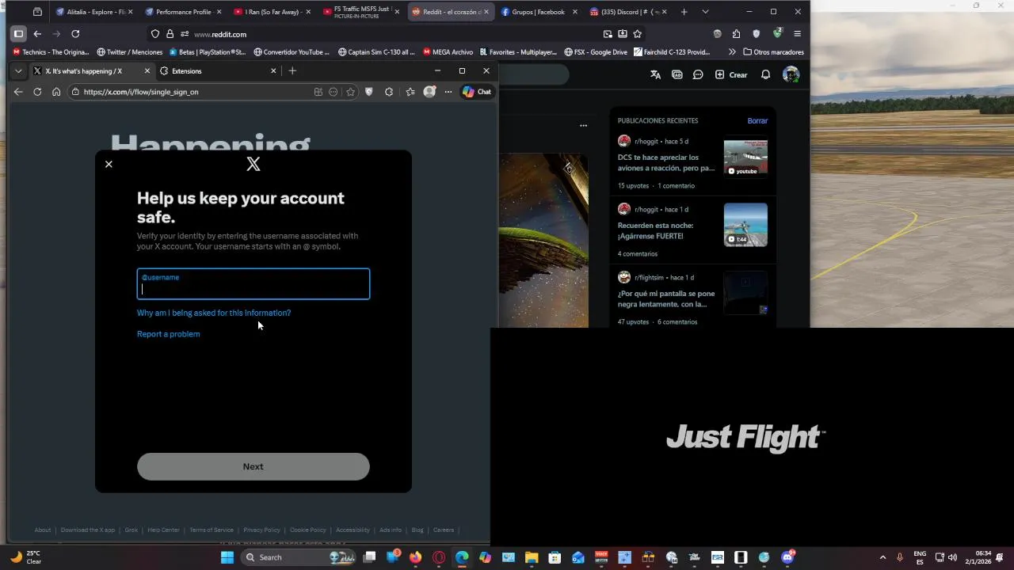Open the Reddit notifications bell
The image size is (1014, 570).
[766, 74]
